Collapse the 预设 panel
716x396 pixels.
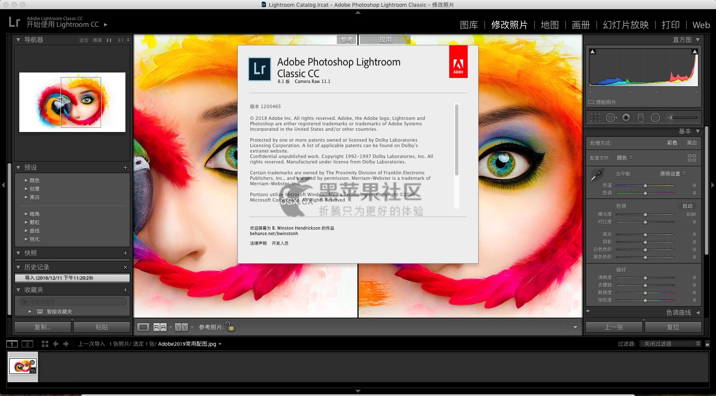pos(18,168)
